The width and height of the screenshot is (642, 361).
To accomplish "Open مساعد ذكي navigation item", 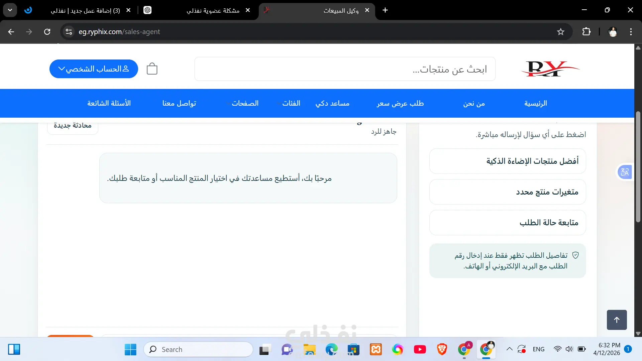I will coord(332,103).
